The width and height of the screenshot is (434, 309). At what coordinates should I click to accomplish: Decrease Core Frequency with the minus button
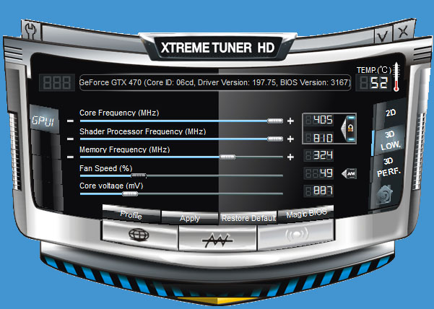click(70, 121)
